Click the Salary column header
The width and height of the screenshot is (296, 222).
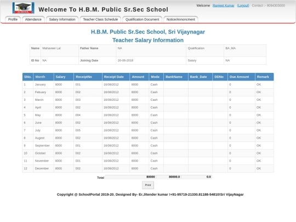pos(64,77)
